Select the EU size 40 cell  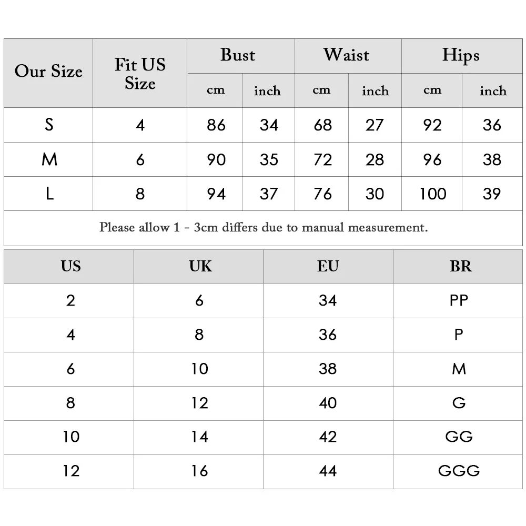pyautogui.click(x=328, y=403)
